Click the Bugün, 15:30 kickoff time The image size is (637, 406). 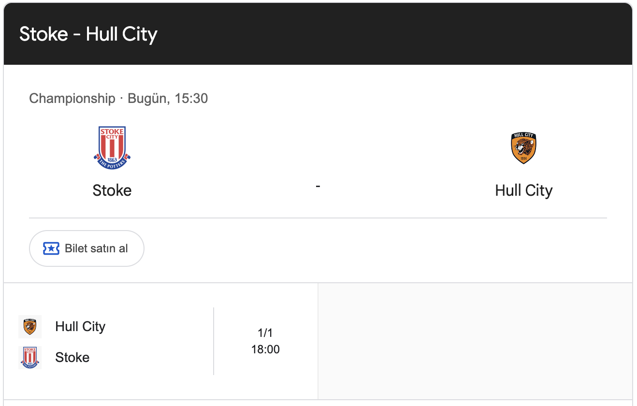168,99
